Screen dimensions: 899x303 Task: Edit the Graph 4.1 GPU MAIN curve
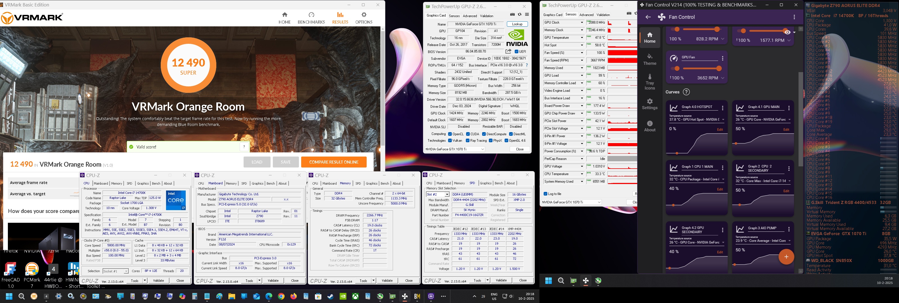coord(786,130)
